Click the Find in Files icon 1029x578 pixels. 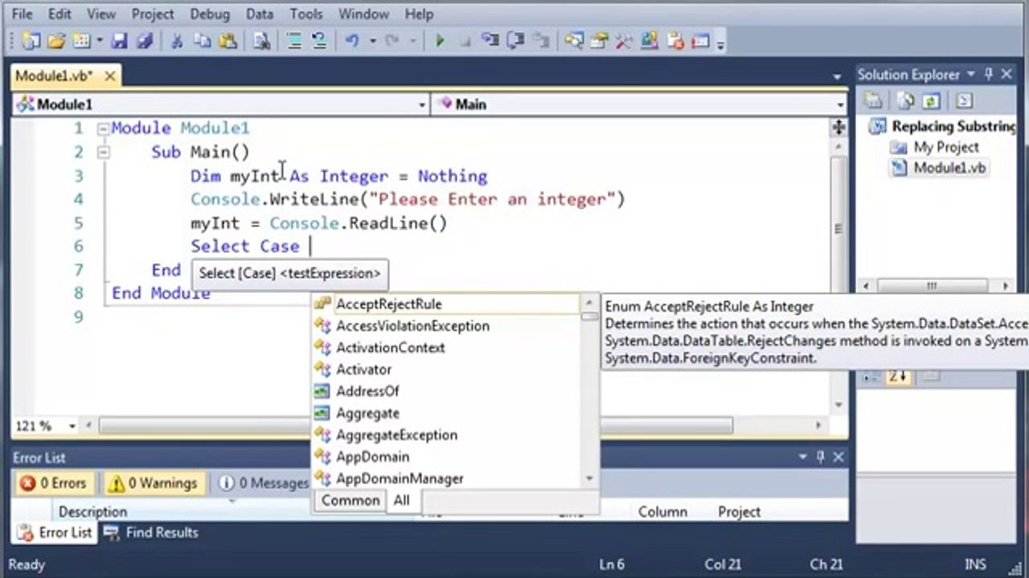pyautogui.click(x=261, y=41)
